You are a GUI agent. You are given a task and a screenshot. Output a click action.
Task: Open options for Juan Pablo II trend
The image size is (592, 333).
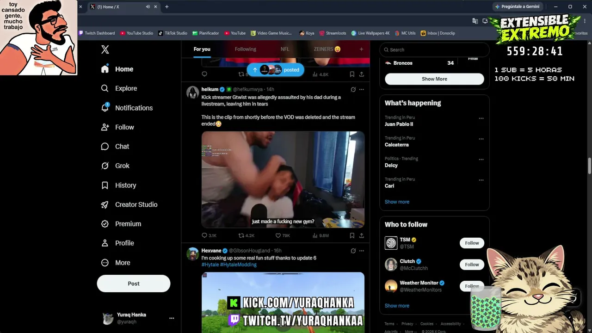[x=481, y=118]
